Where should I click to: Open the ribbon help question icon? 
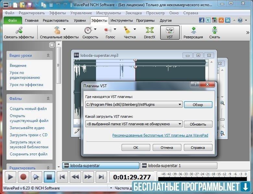240,20
